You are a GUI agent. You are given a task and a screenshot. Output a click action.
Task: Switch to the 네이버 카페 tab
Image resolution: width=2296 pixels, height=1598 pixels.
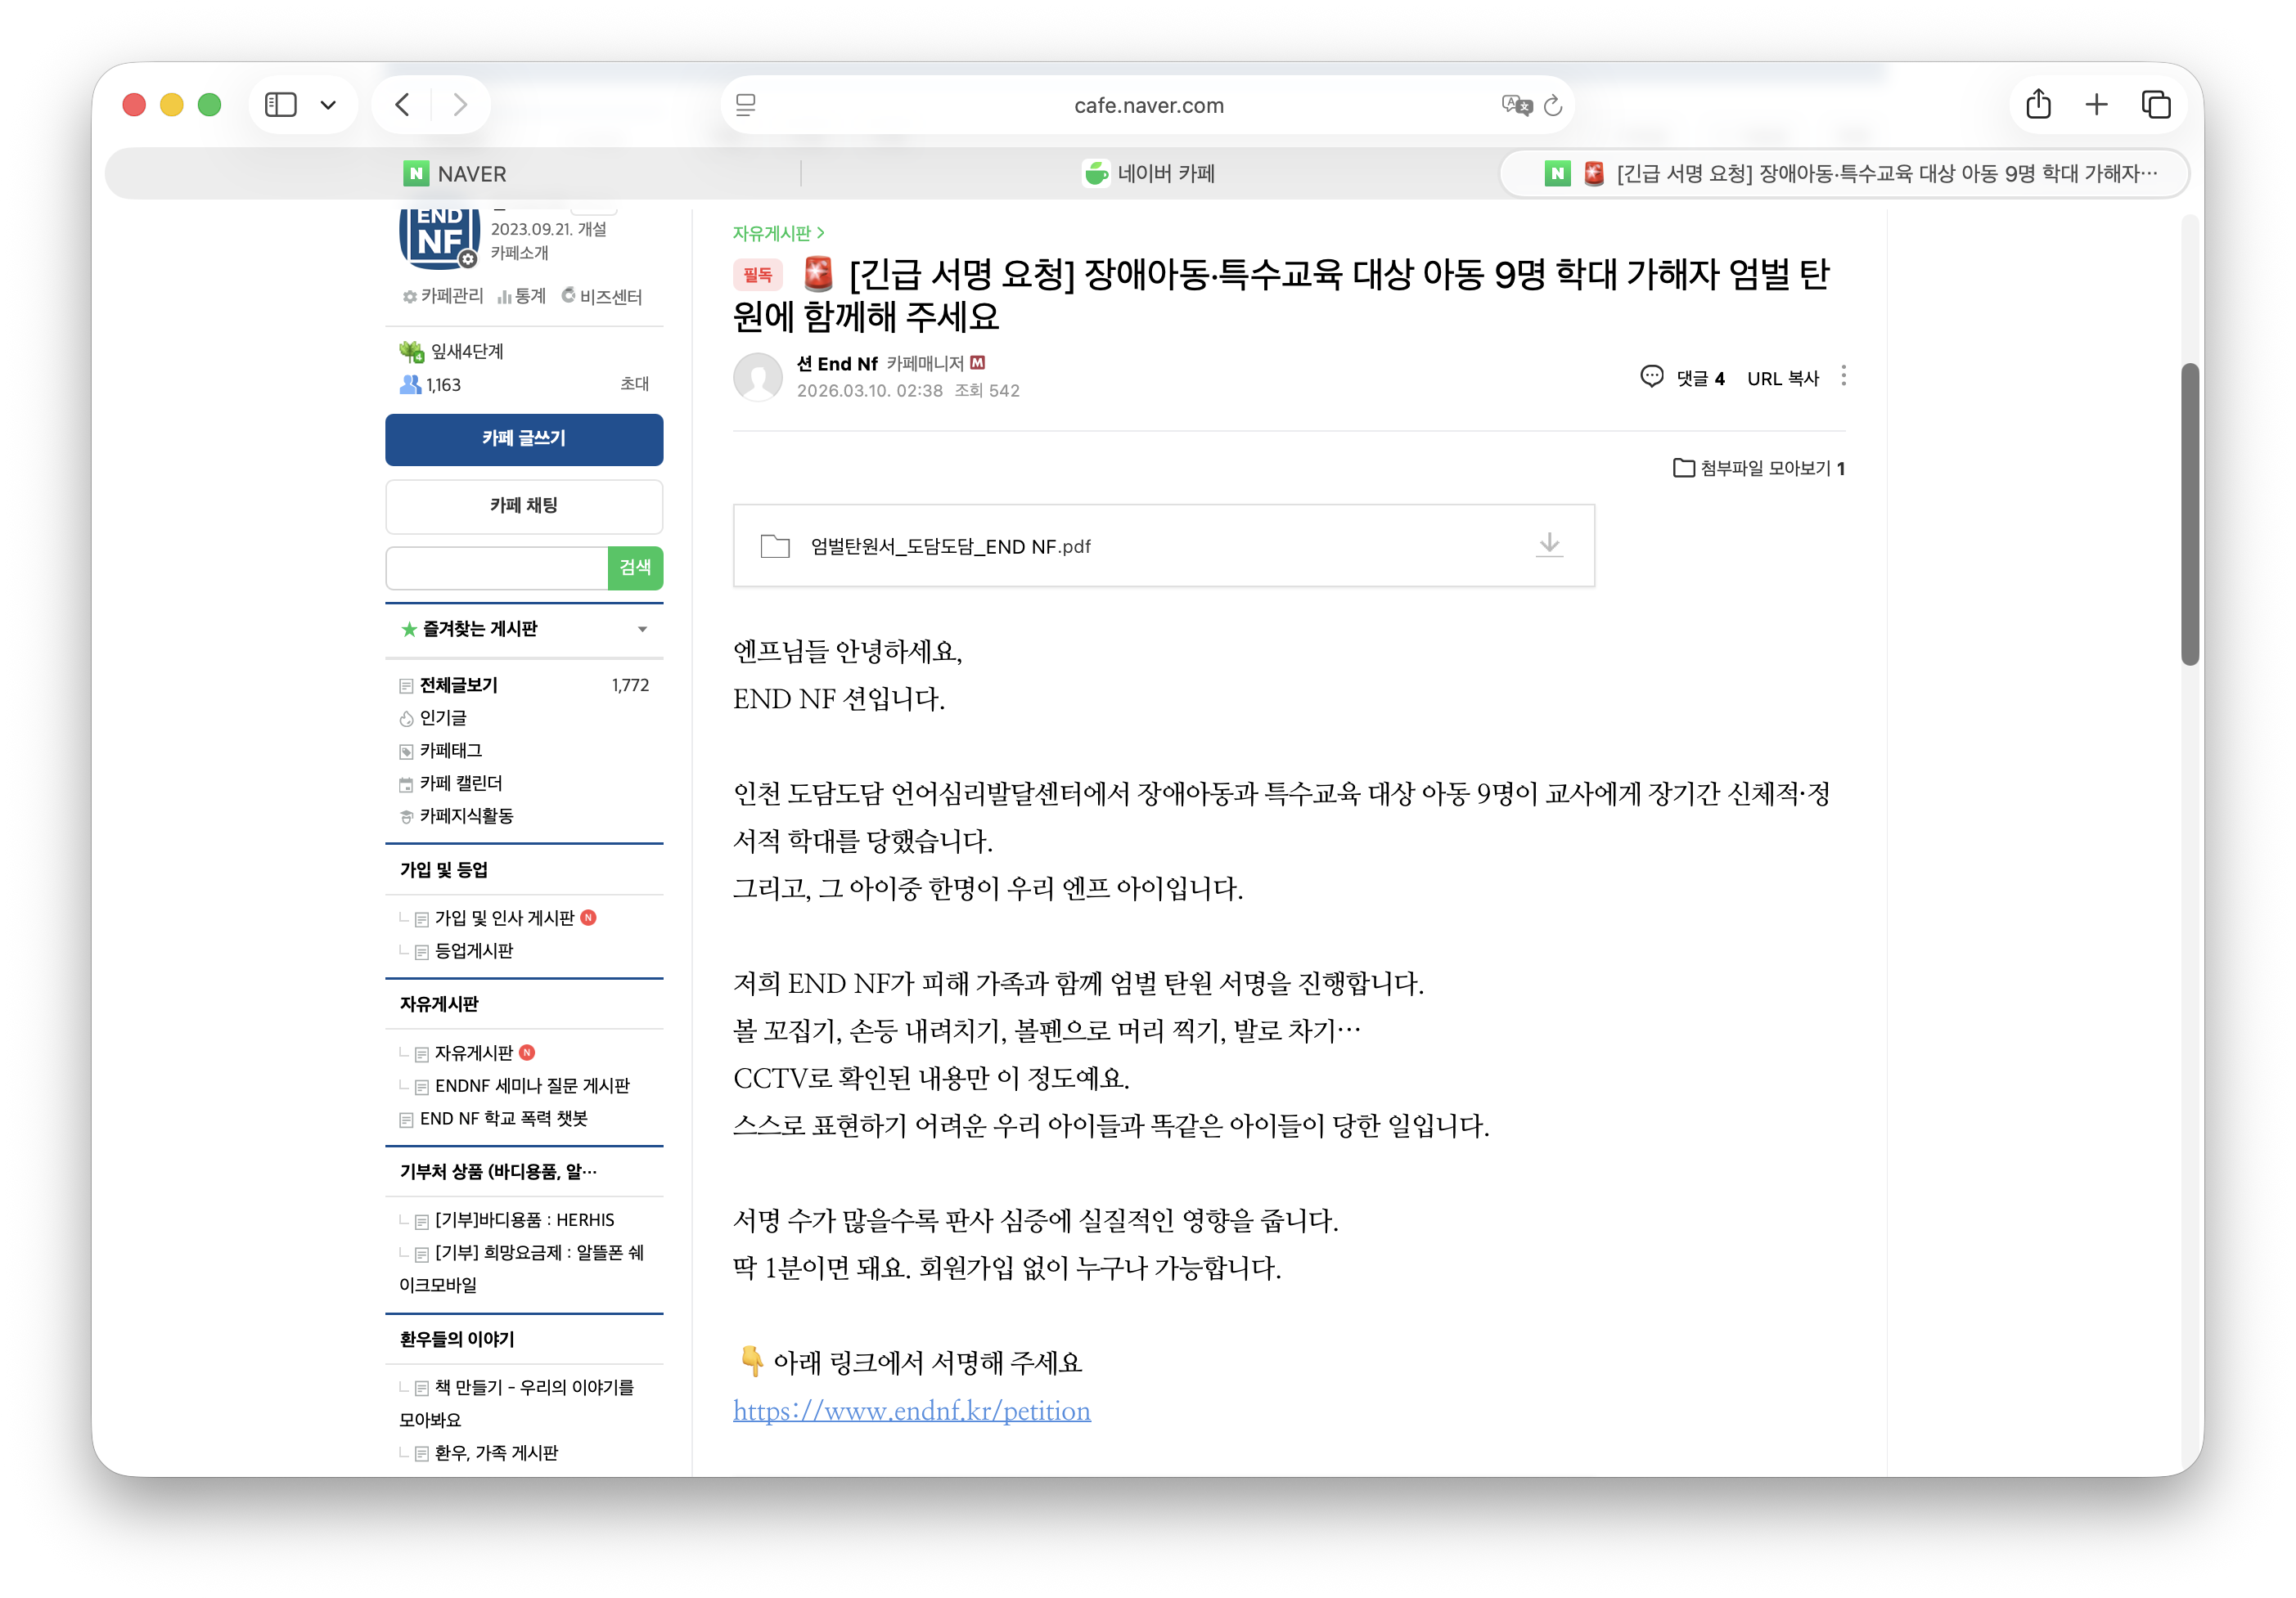point(1149,174)
